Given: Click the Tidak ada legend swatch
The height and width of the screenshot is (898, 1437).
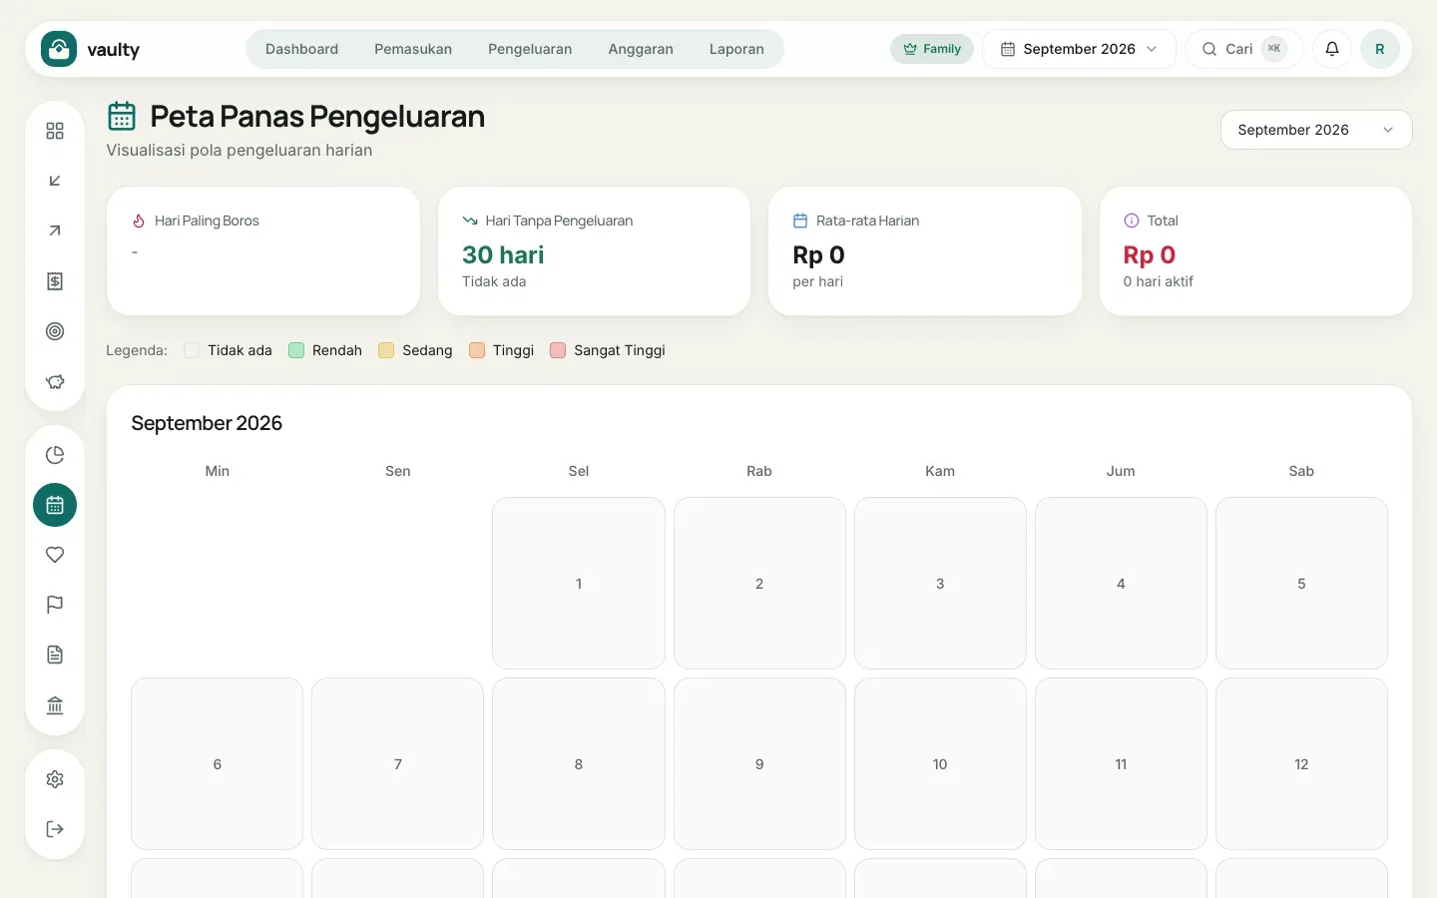Looking at the screenshot, I should 192,350.
